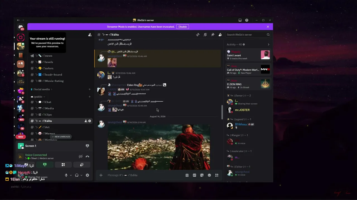The width and height of the screenshot is (357, 200).
Task: Add channel to public category
Action: 90,97
